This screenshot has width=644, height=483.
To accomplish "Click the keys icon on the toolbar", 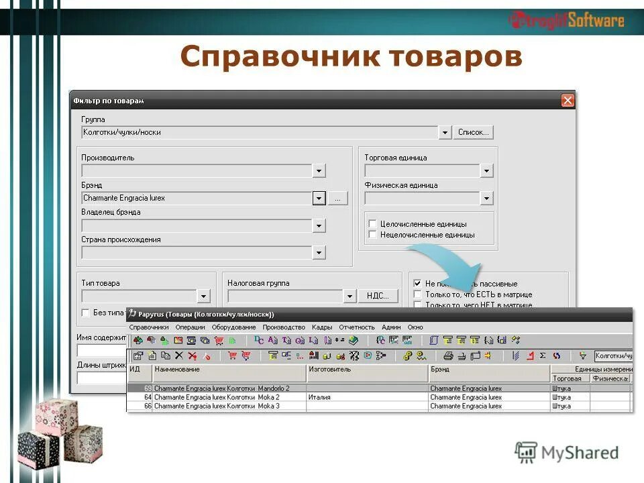I will 408,356.
